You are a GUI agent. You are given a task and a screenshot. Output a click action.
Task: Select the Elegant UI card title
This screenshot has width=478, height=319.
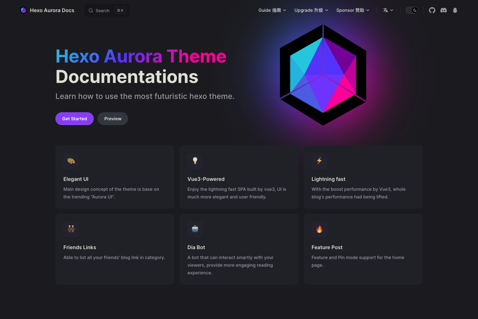click(76, 179)
